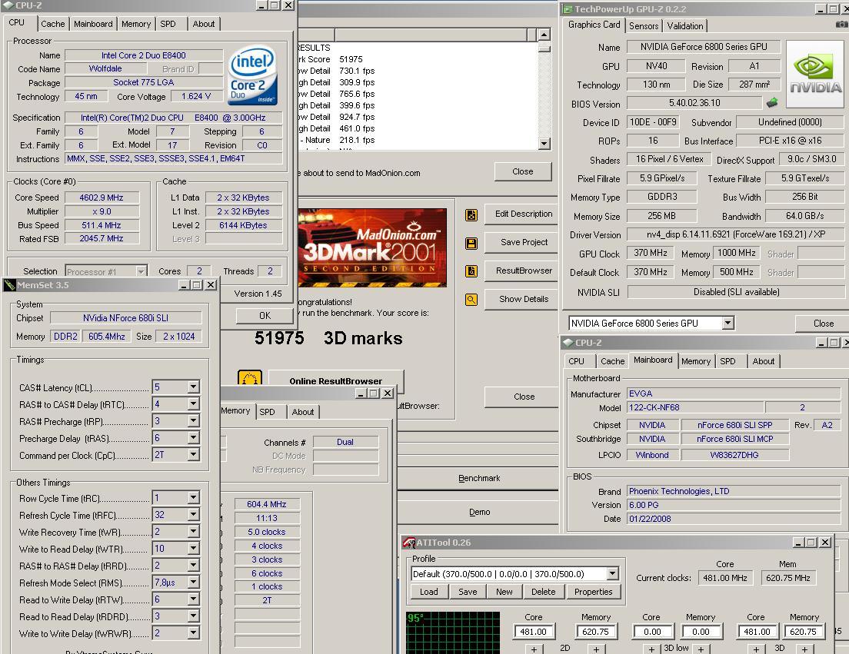The height and width of the screenshot is (654, 849).
Task: Select the CPU tab in lower-right CPU-Z
Action: click(576, 361)
